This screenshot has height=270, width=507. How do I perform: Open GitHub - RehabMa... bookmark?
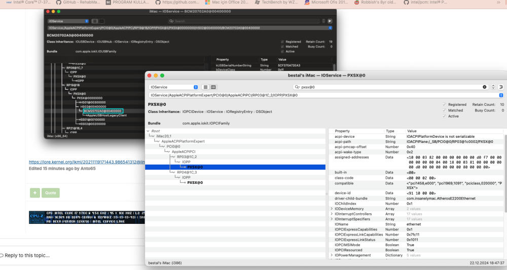tap(78, 2)
